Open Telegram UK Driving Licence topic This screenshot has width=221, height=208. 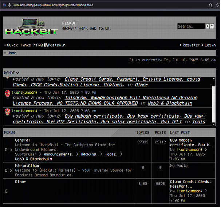[105, 101]
